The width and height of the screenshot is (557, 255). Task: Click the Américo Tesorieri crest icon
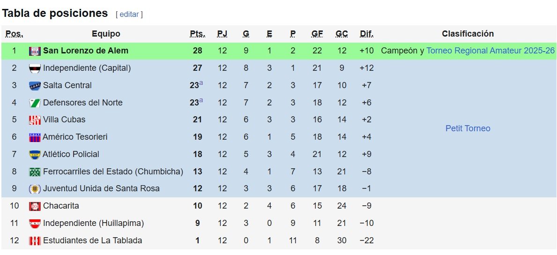(35, 137)
